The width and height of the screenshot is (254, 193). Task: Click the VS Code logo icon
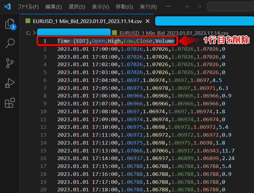click(7, 7)
